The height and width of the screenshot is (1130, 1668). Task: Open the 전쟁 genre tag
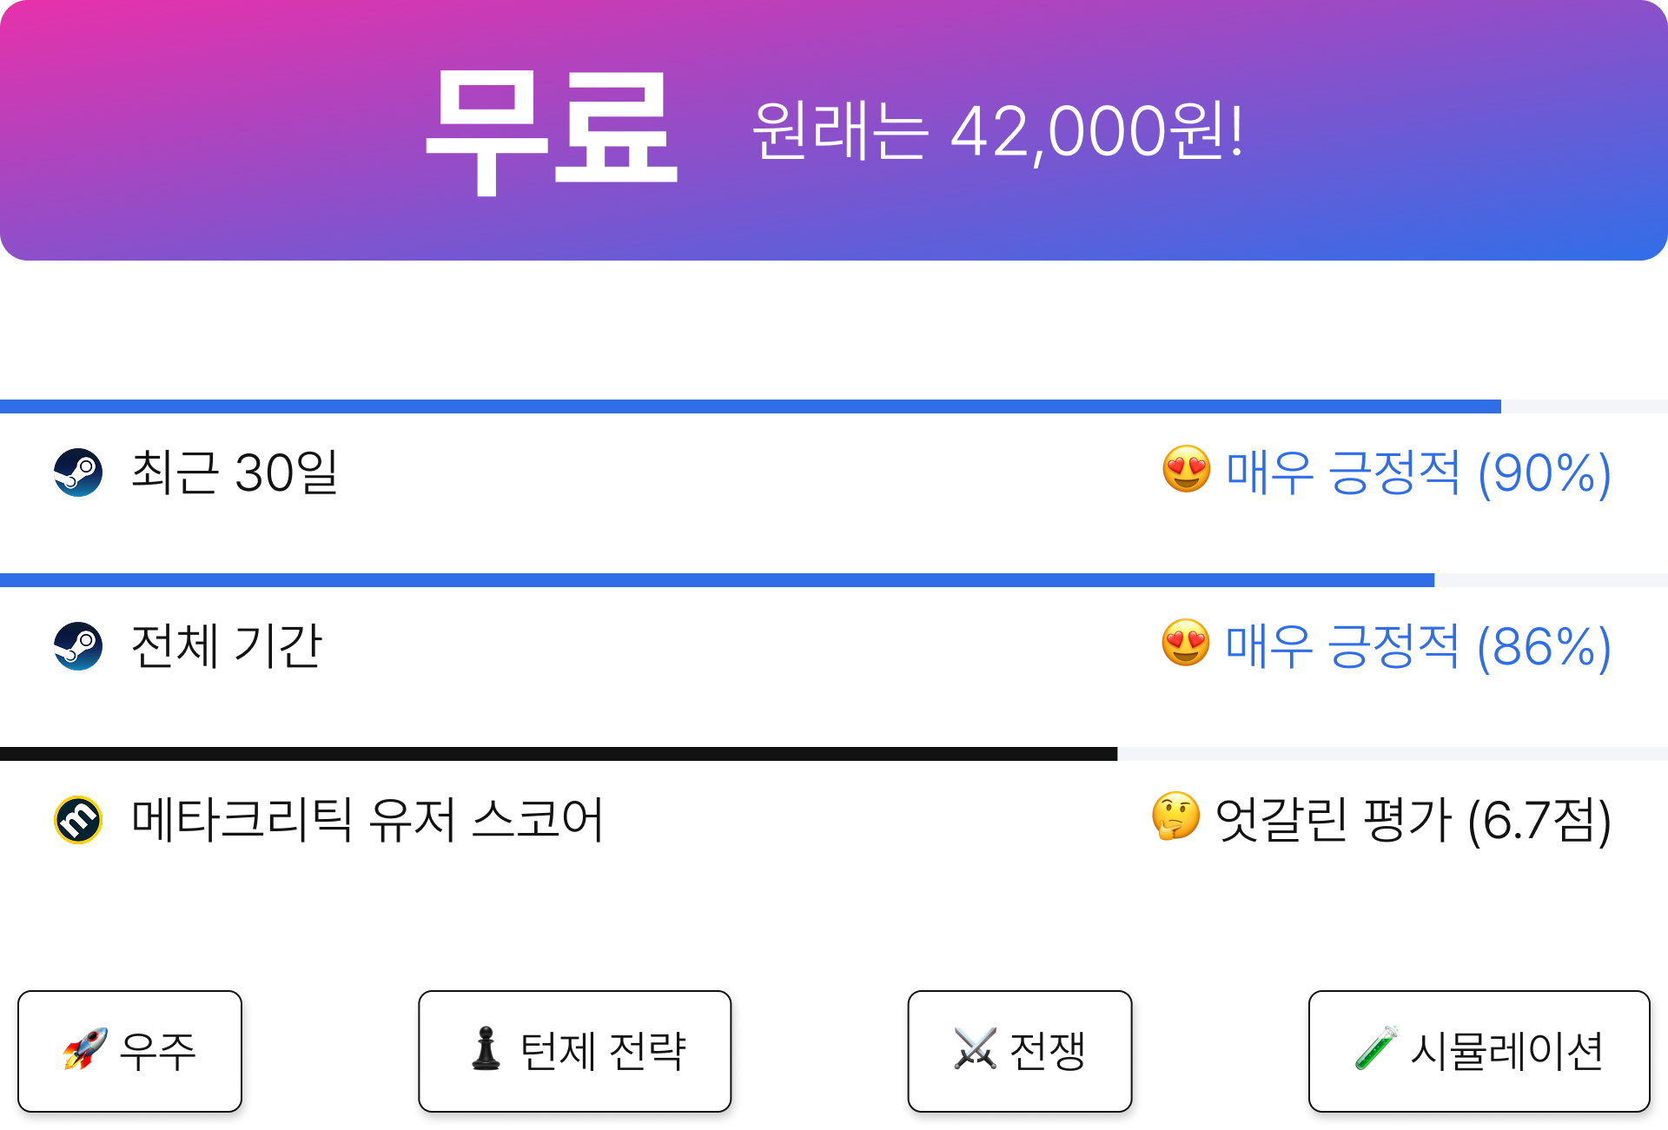[1020, 1051]
